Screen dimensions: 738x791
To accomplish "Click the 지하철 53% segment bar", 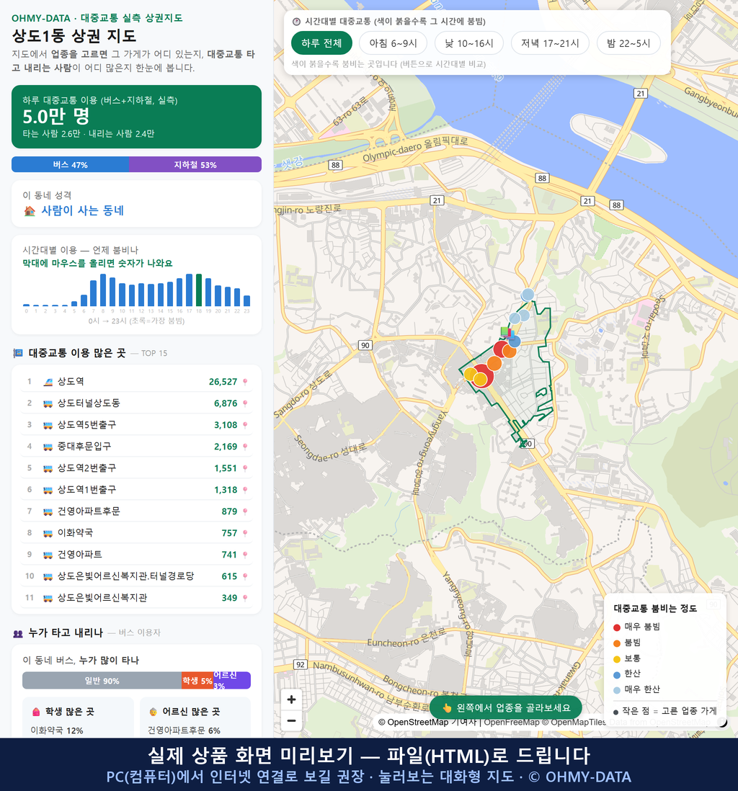I will click(195, 165).
